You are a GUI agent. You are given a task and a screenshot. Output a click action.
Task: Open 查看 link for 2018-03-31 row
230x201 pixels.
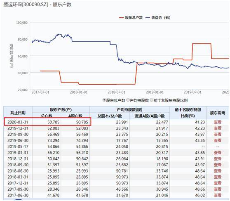coord(218,177)
